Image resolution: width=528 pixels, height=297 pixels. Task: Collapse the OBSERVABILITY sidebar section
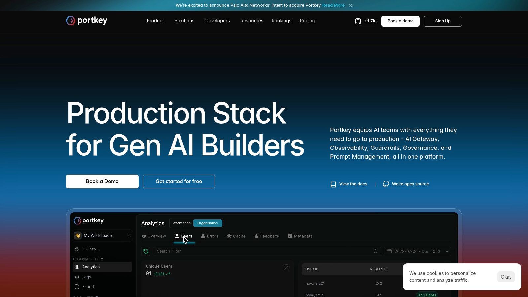(x=88, y=259)
